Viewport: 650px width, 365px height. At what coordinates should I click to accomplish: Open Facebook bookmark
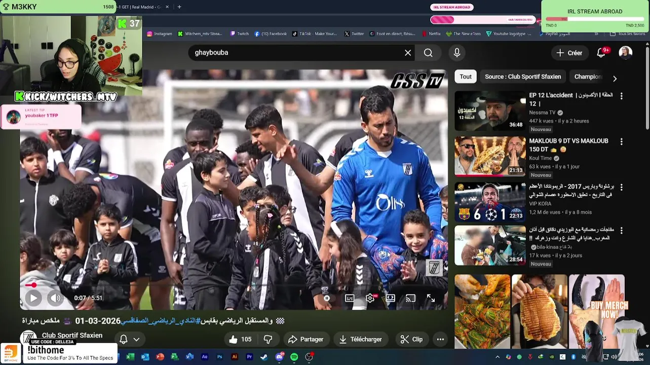(x=271, y=34)
